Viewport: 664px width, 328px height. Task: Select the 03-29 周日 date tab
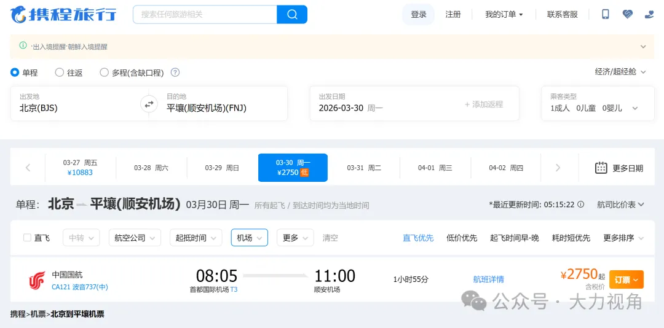(x=222, y=168)
